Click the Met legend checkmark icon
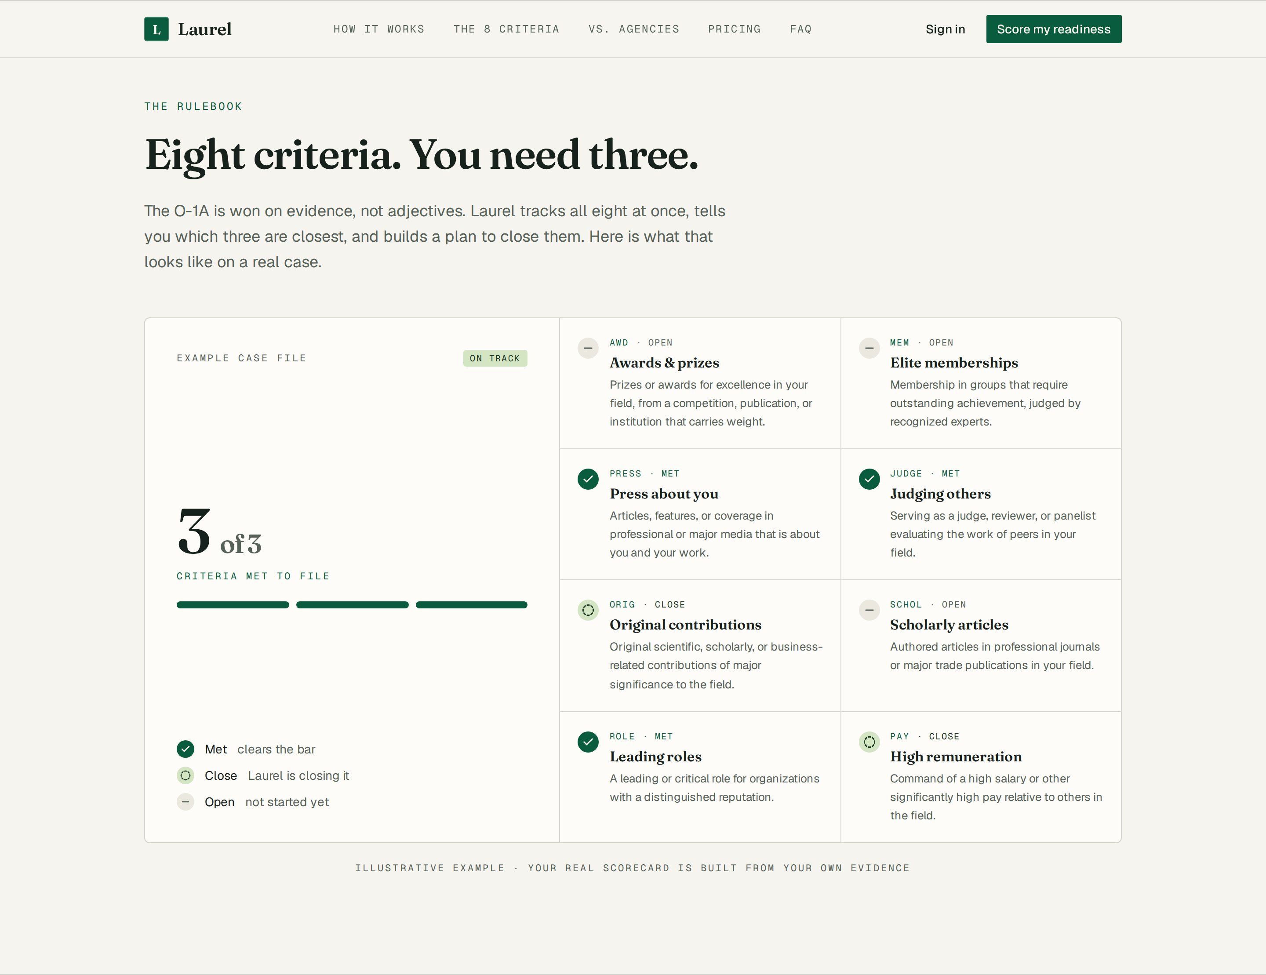This screenshot has width=1266, height=975. (x=186, y=749)
